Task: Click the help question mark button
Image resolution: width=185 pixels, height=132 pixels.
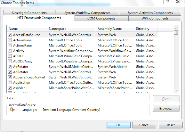Action: (167, 2)
